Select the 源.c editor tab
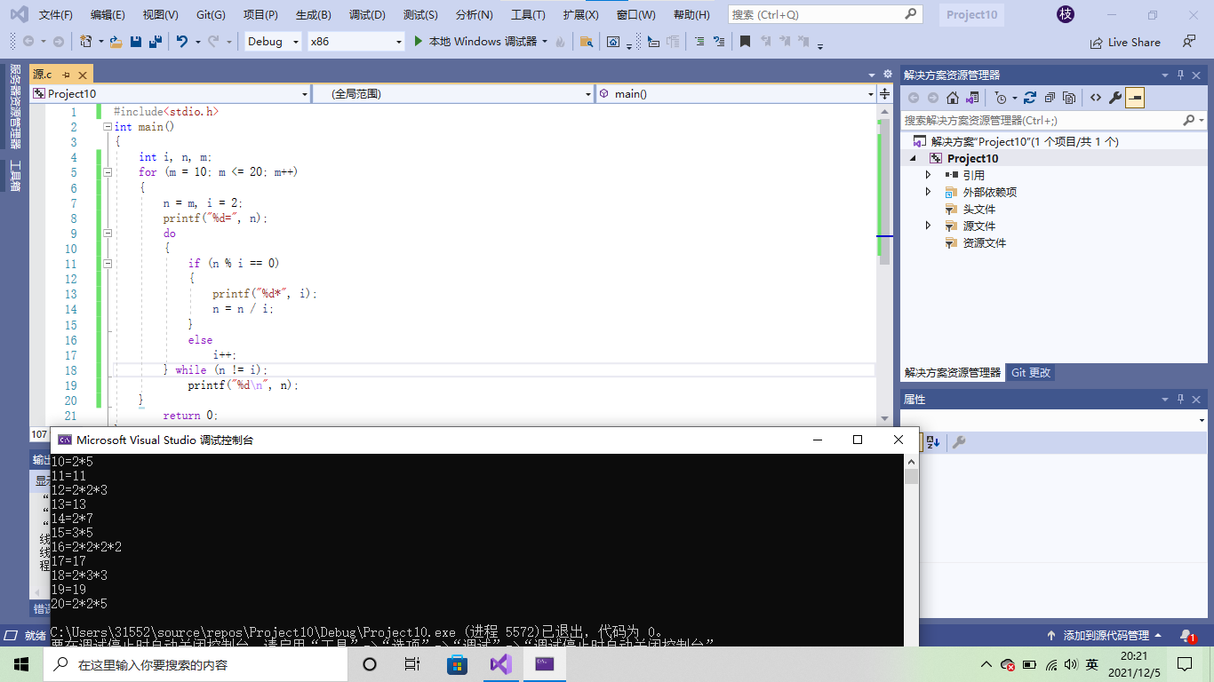1214x682 pixels. pos(43,75)
